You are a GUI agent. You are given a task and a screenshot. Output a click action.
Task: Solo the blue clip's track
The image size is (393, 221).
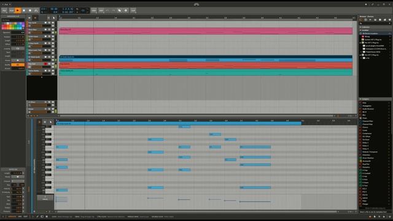[49, 57]
